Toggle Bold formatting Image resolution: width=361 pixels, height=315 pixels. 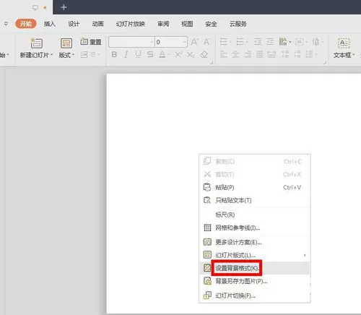(114, 55)
